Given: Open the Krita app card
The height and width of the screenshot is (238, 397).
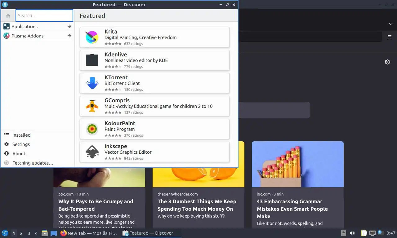Looking at the screenshot, I should (x=154, y=37).
